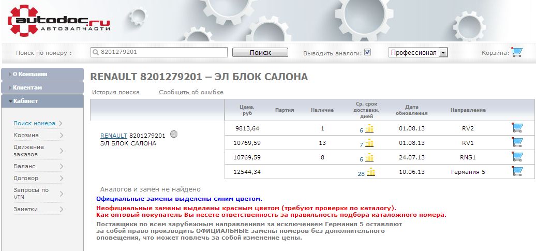Expand the О Компании menu section
Image resolution: width=536 pixels, height=251 pixels.
coord(42,74)
